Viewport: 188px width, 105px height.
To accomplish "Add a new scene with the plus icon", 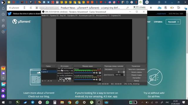I will point(42,81).
